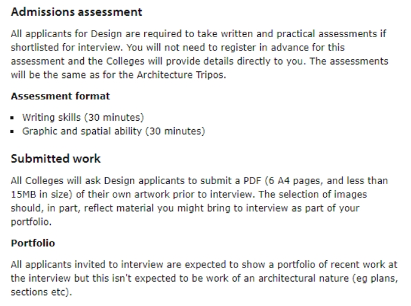Click the final word 'portfolio.' of Submitted work
The image size is (411, 306).
coord(31,222)
